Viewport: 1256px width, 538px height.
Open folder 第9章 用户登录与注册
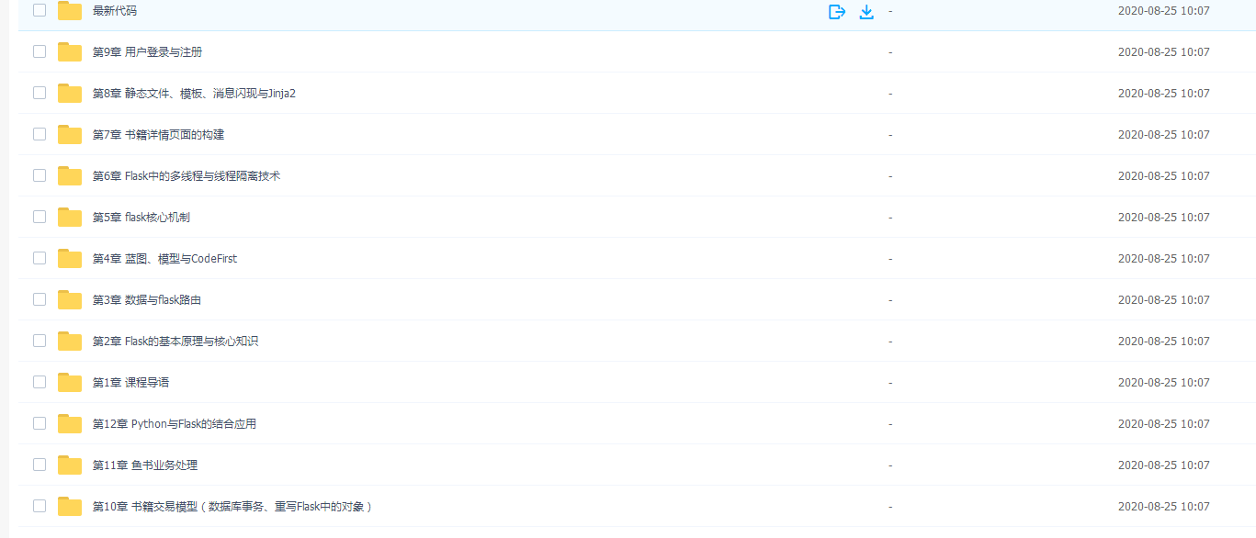pos(148,52)
